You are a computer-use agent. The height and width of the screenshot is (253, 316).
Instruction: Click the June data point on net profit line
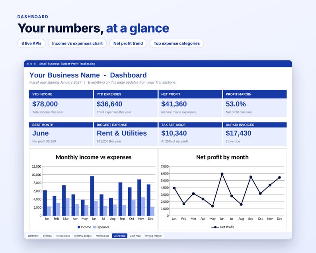[222, 174]
